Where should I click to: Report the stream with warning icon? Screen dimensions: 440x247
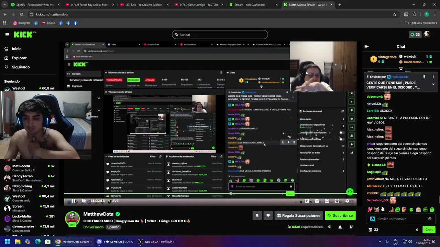340,227
